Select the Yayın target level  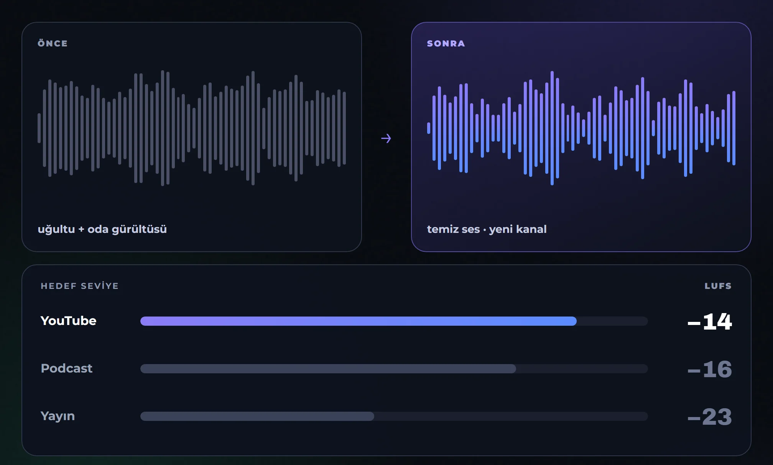[386, 416]
